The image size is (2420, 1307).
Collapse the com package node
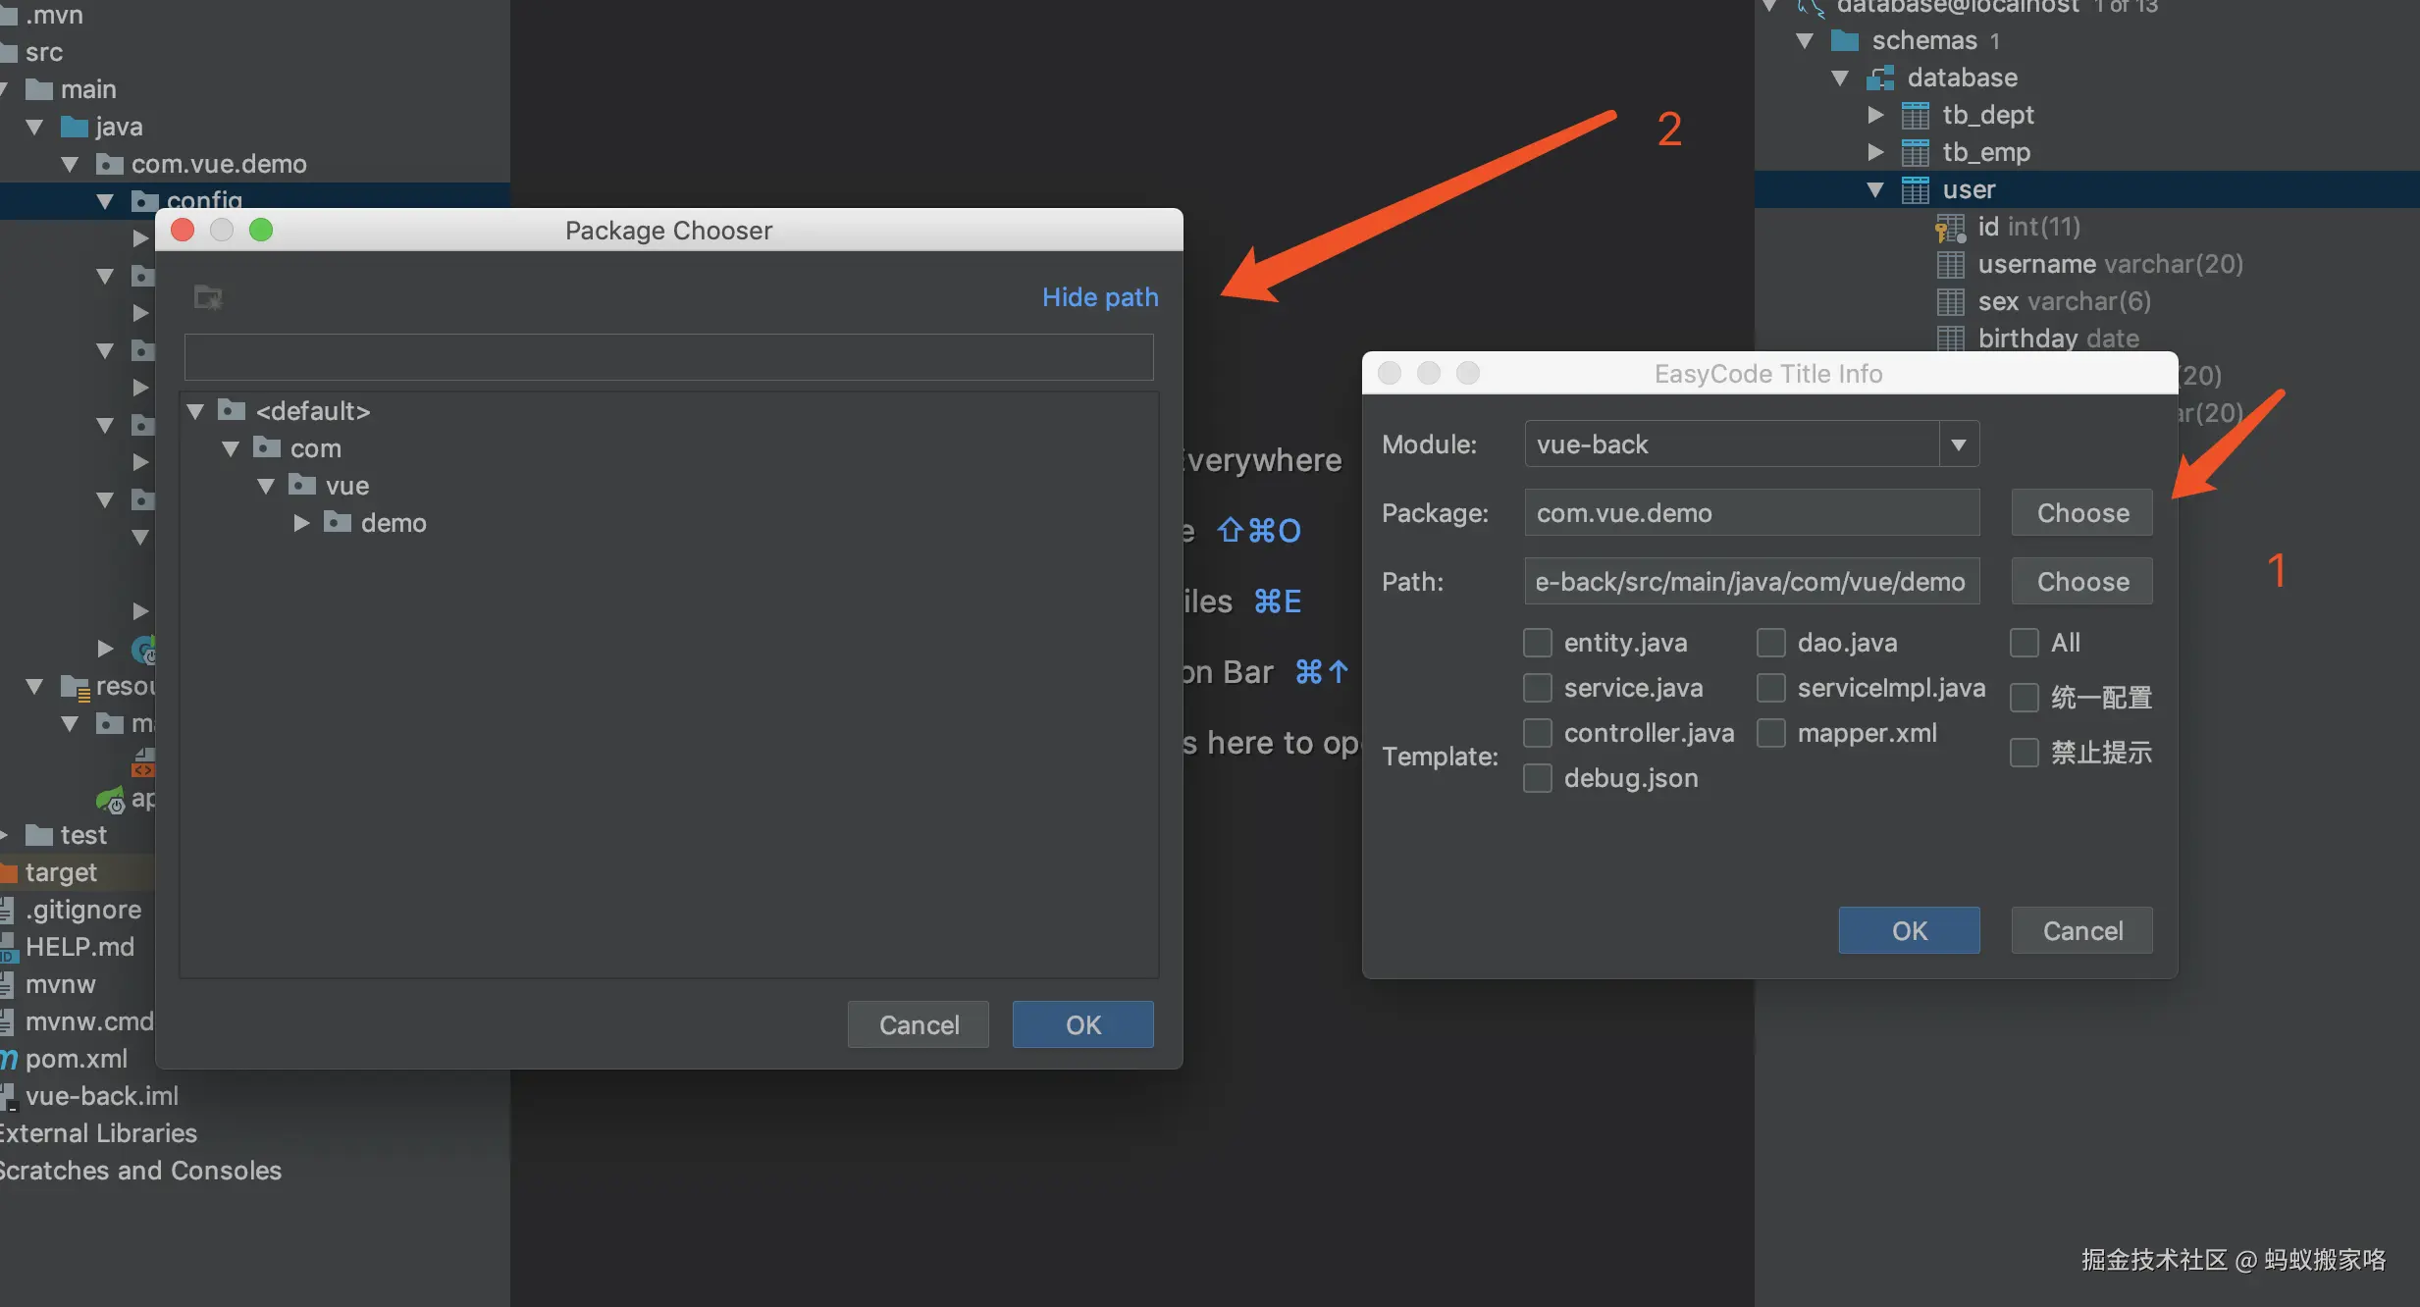(x=231, y=448)
